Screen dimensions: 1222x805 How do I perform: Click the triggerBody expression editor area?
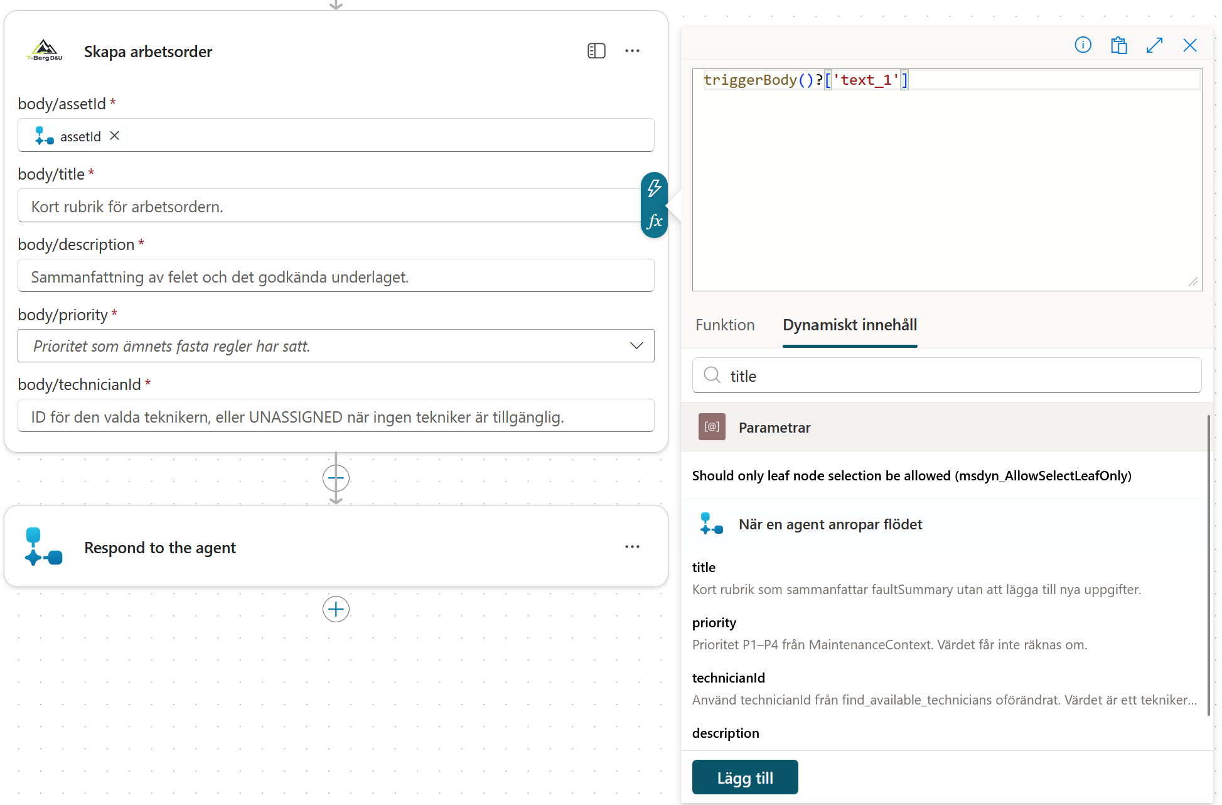pos(946,180)
